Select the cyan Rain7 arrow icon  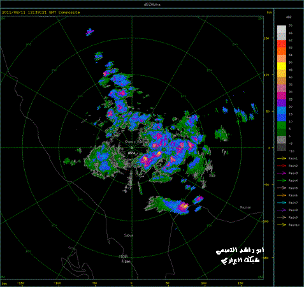282,203
